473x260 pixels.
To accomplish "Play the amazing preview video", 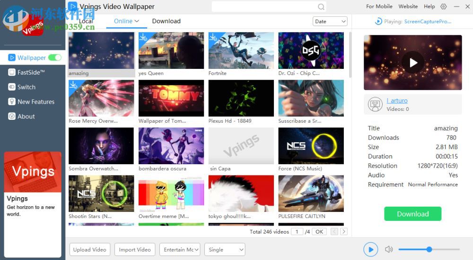I will pos(413,63).
